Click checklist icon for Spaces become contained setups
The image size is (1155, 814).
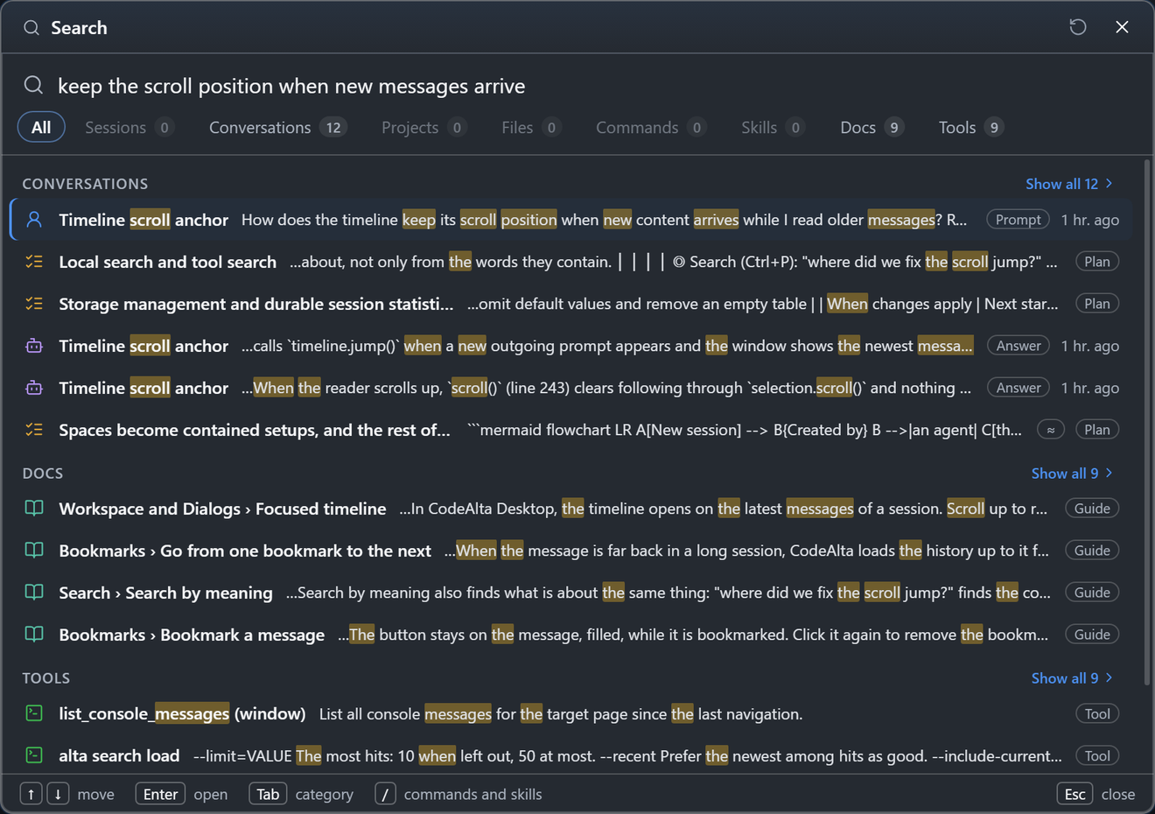point(34,430)
